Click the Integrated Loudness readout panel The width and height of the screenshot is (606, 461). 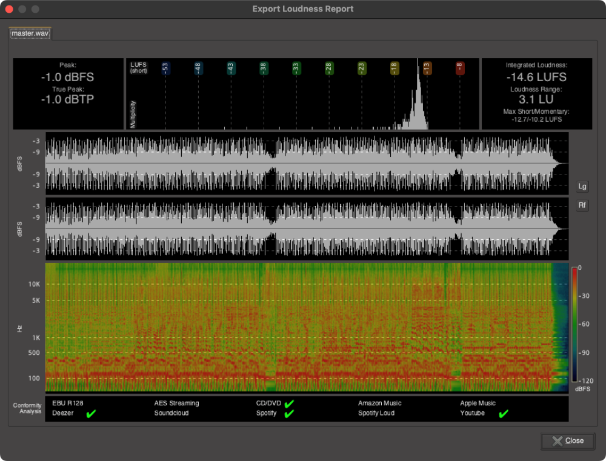click(536, 92)
